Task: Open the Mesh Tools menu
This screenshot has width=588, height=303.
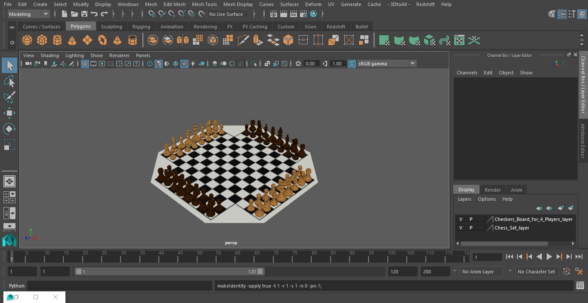Action: [x=204, y=4]
